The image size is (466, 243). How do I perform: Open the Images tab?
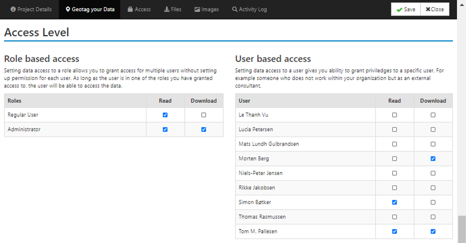pyautogui.click(x=207, y=9)
